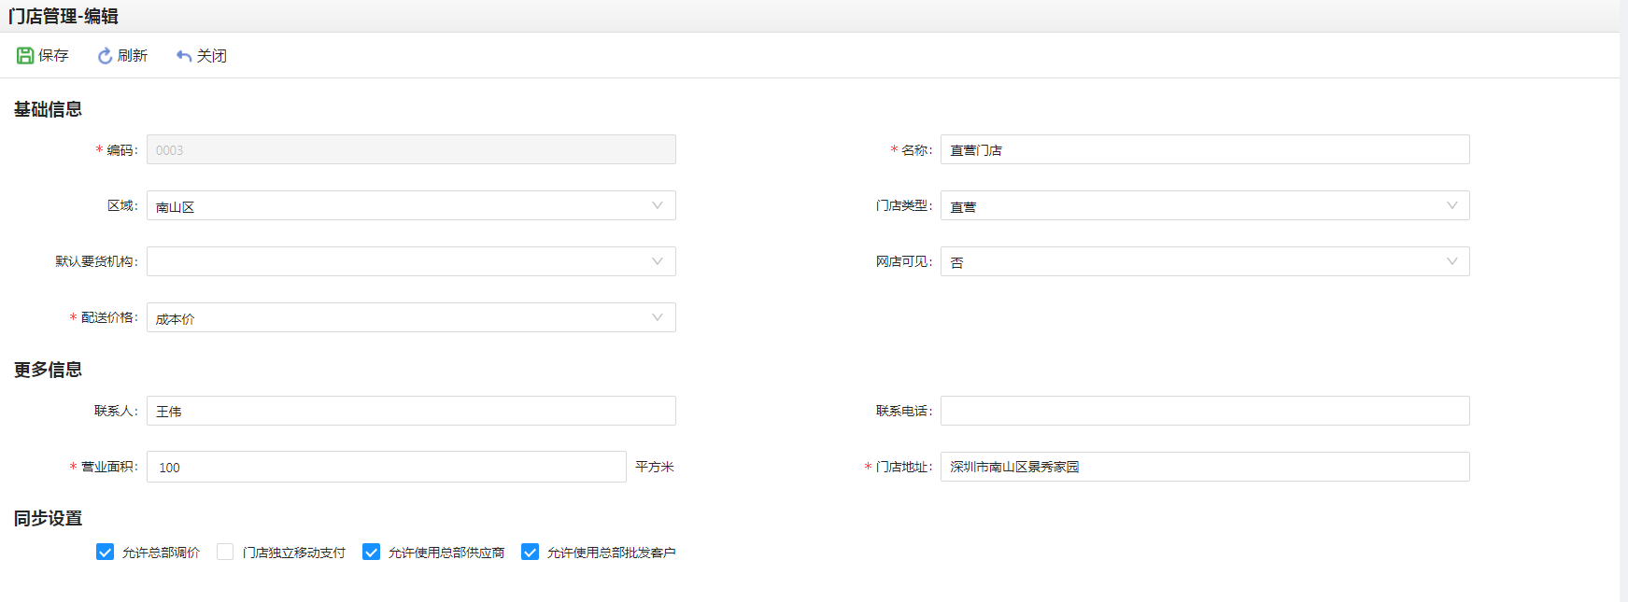This screenshot has height=602, width=1628.
Task: Click the refresh arrow icon
Action: pos(105,56)
